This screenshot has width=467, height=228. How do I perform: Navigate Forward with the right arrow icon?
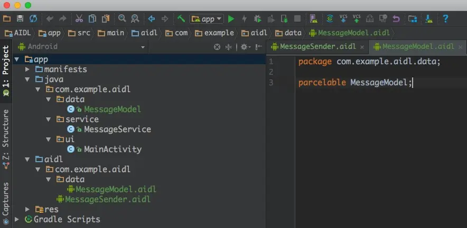coord(165,19)
